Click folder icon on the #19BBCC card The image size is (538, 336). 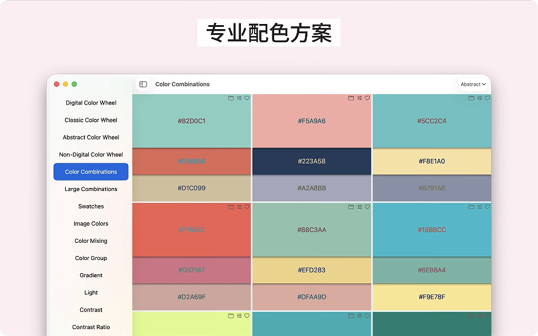pos(472,207)
